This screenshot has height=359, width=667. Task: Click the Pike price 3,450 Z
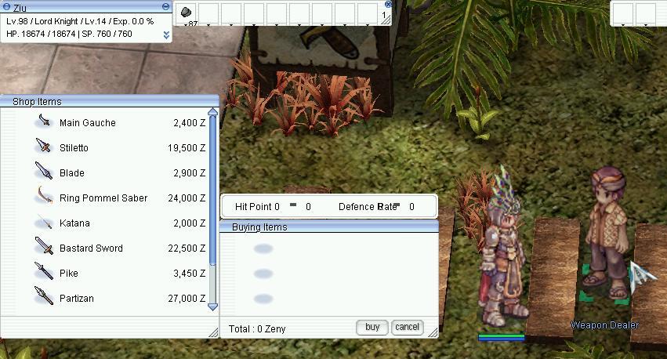190,274
